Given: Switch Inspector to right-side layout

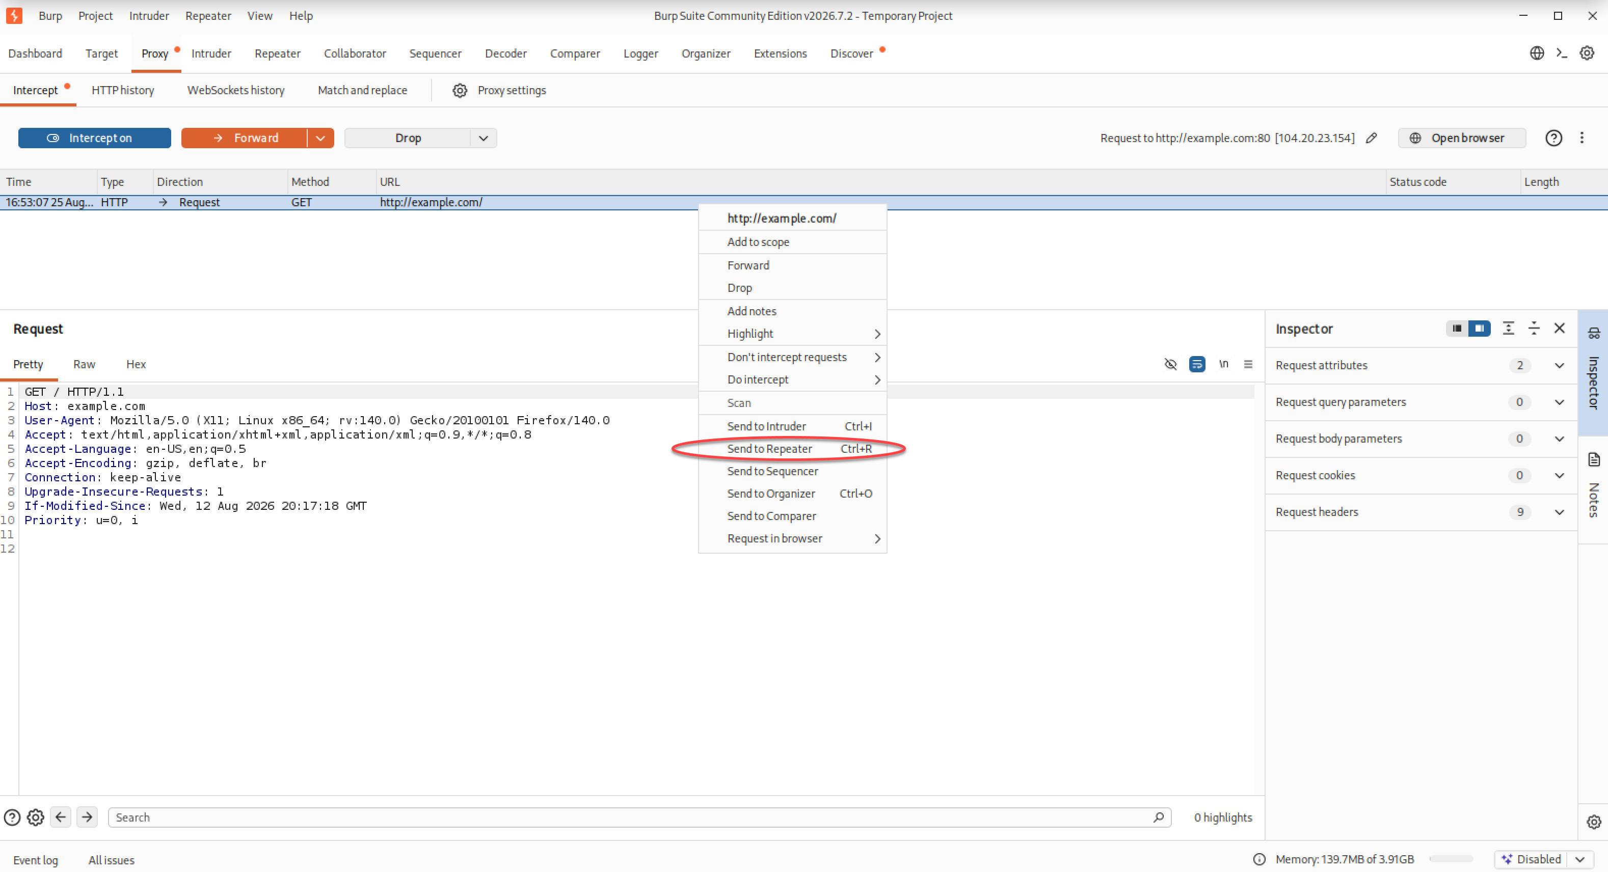Looking at the screenshot, I should pos(1480,329).
